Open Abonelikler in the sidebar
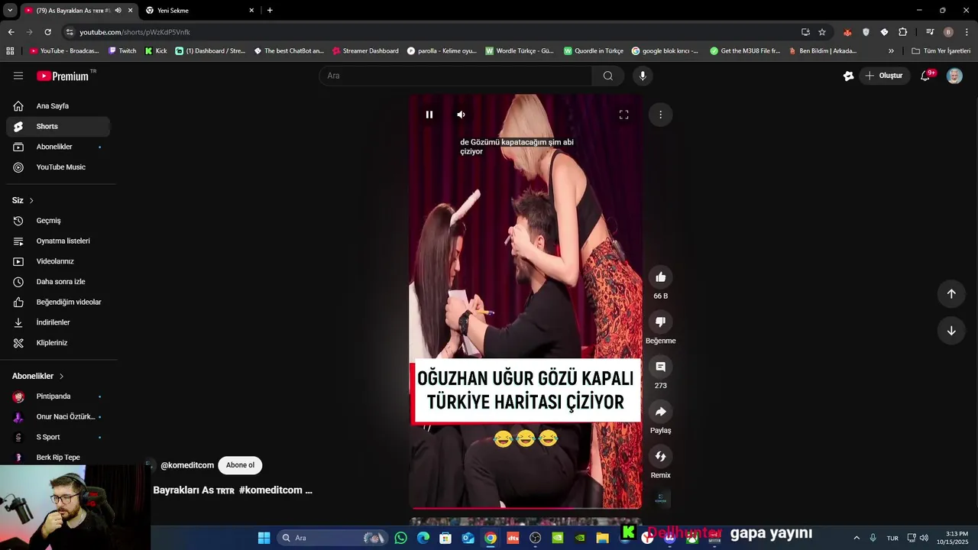978x550 pixels. point(58,147)
